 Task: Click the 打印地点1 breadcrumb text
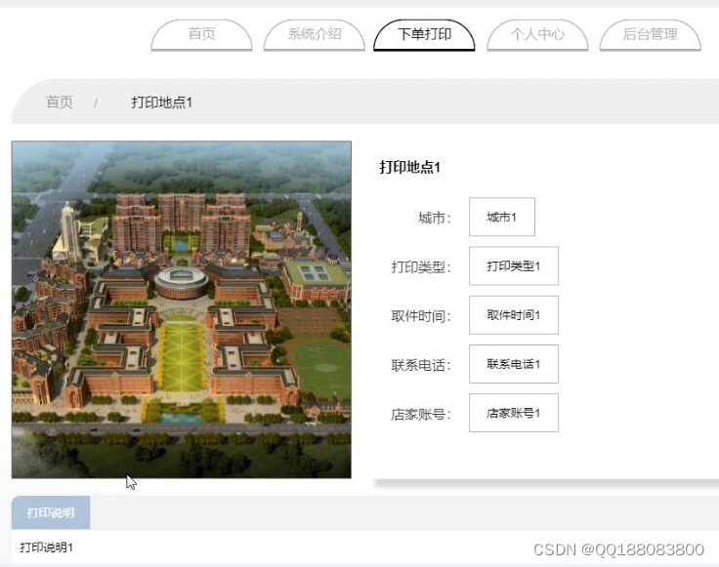point(161,102)
